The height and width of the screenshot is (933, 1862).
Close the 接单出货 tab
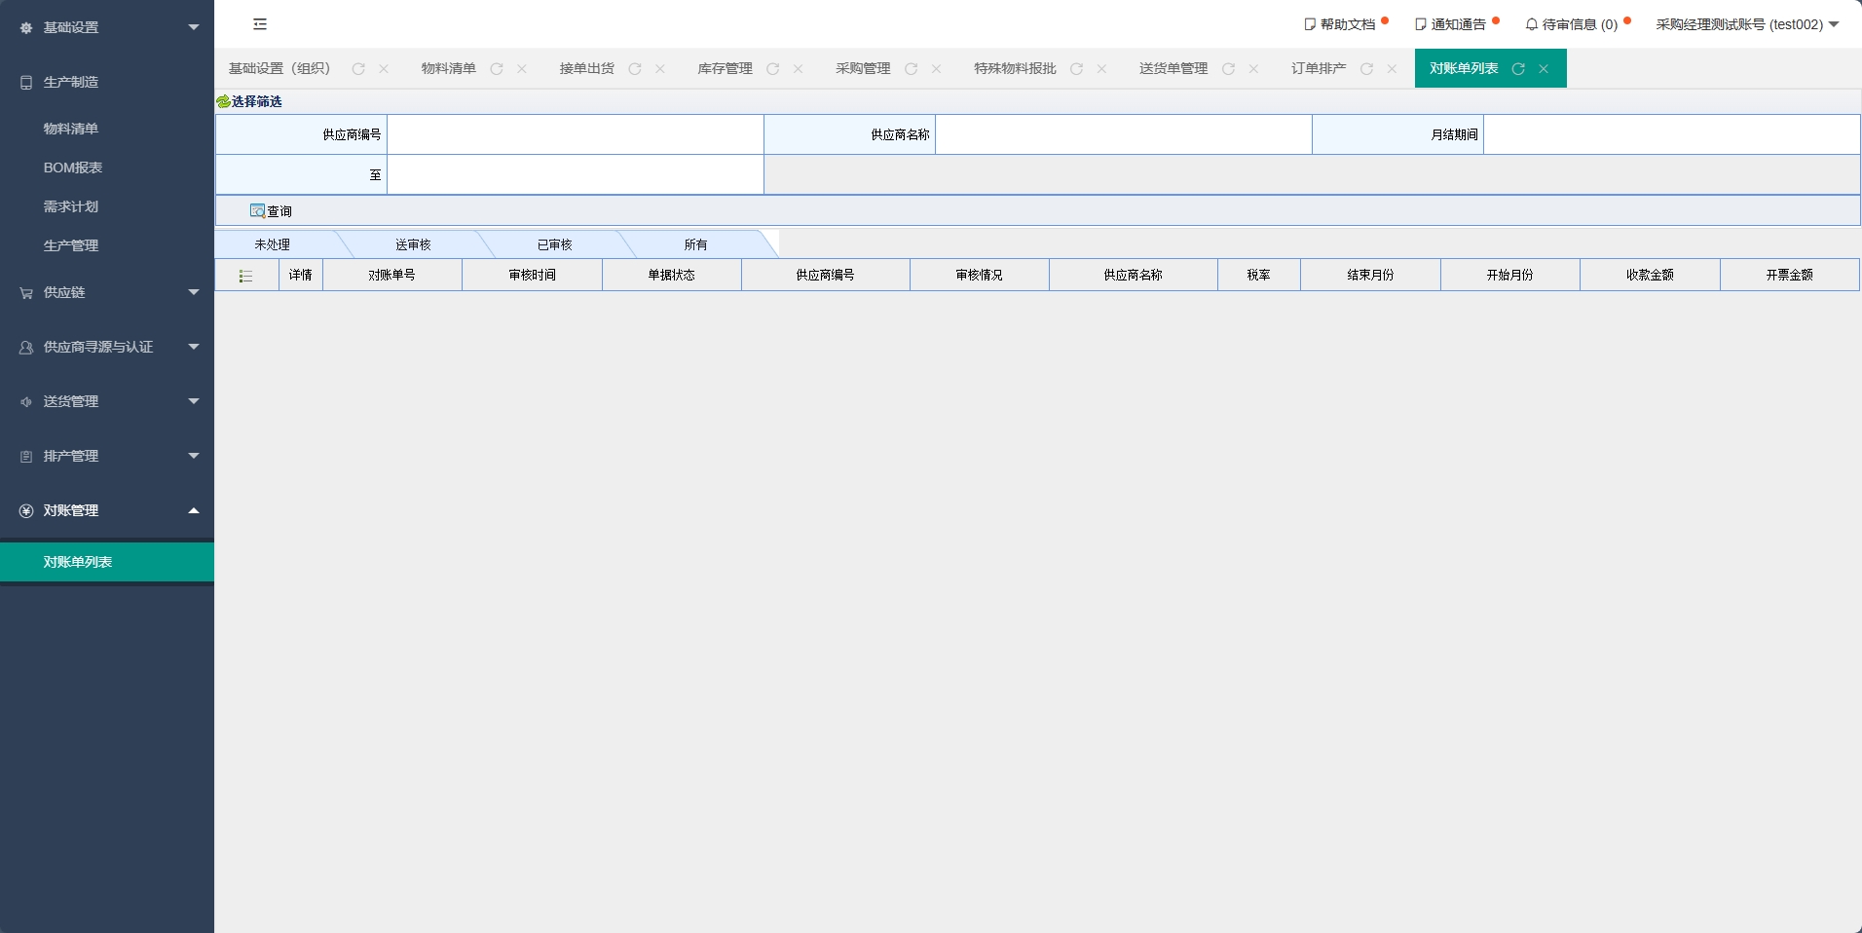[660, 69]
